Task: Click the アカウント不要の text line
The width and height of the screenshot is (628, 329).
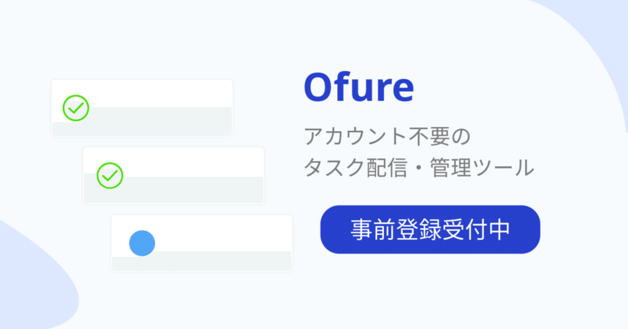Action: click(387, 137)
